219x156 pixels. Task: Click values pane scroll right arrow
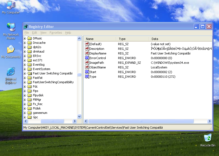[209, 121]
